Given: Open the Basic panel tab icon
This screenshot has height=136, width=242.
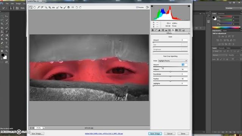Looking at the screenshot, I should click(153, 30).
